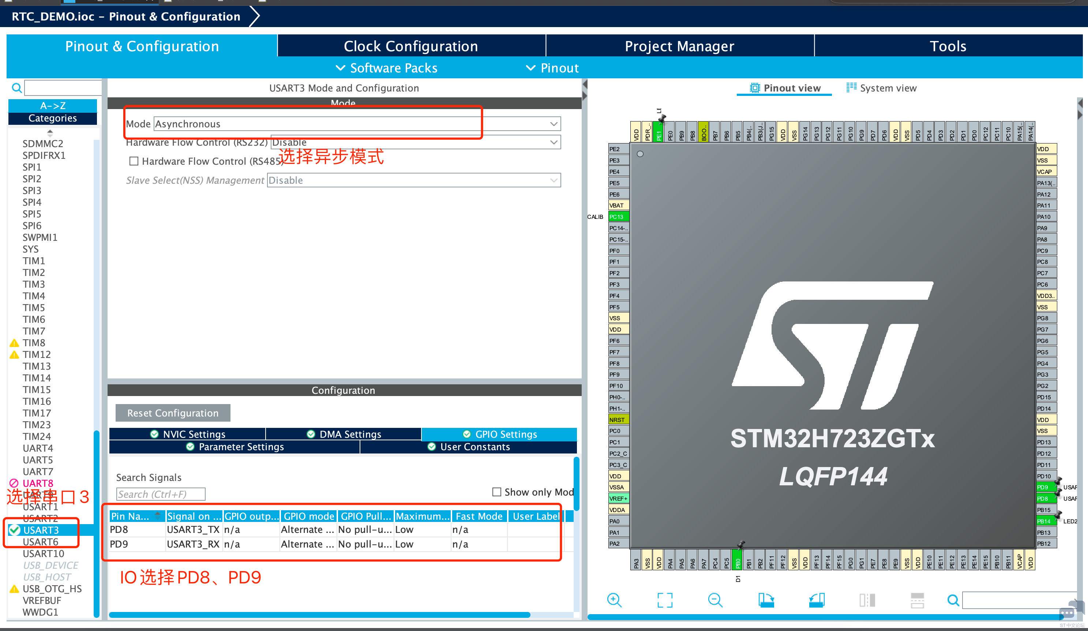Screen dimensions: 1088x631
Task: Click the TIM12 warning icon
Action: click(x=14, y=355)
